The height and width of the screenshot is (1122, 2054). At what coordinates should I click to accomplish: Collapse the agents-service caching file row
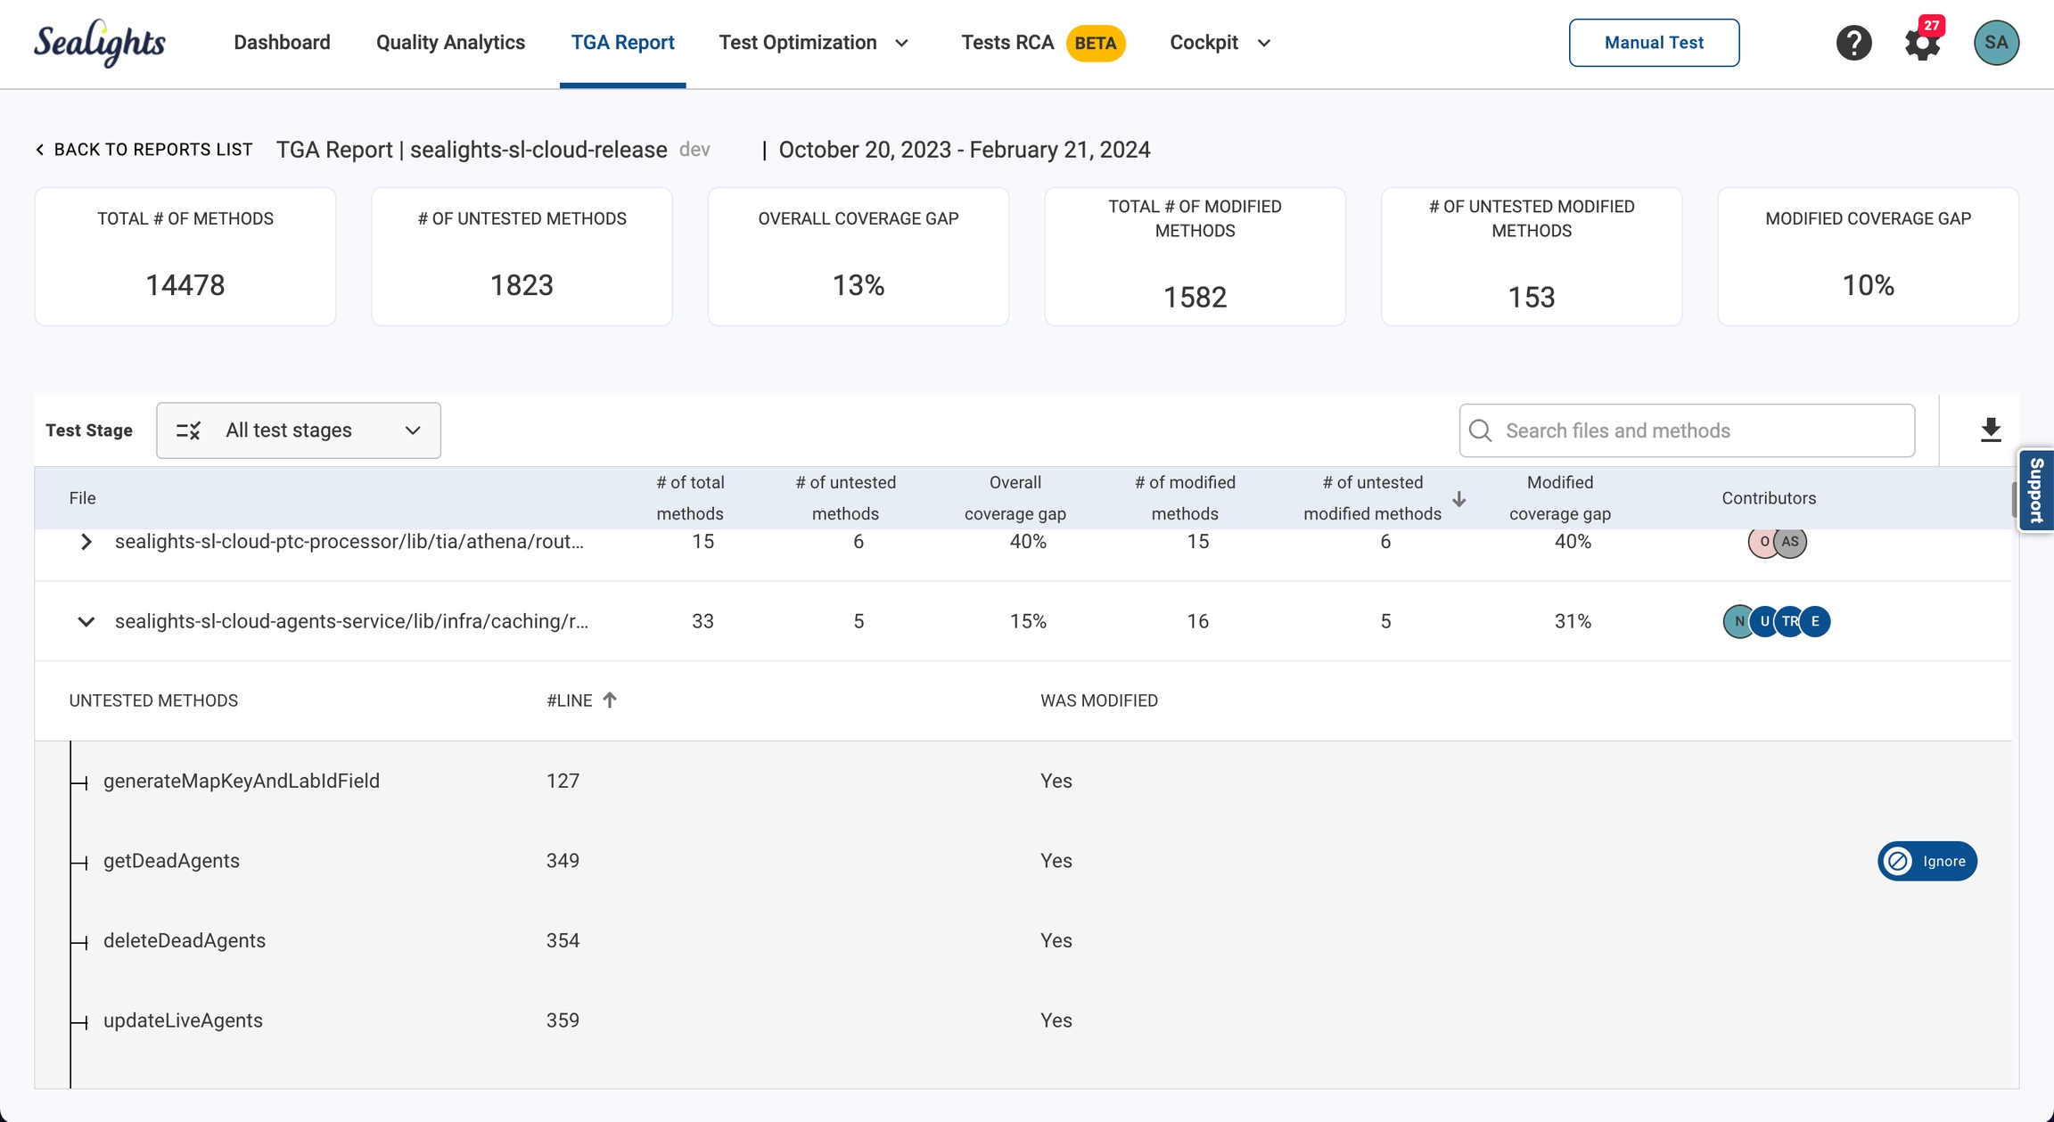click(86, 621)
